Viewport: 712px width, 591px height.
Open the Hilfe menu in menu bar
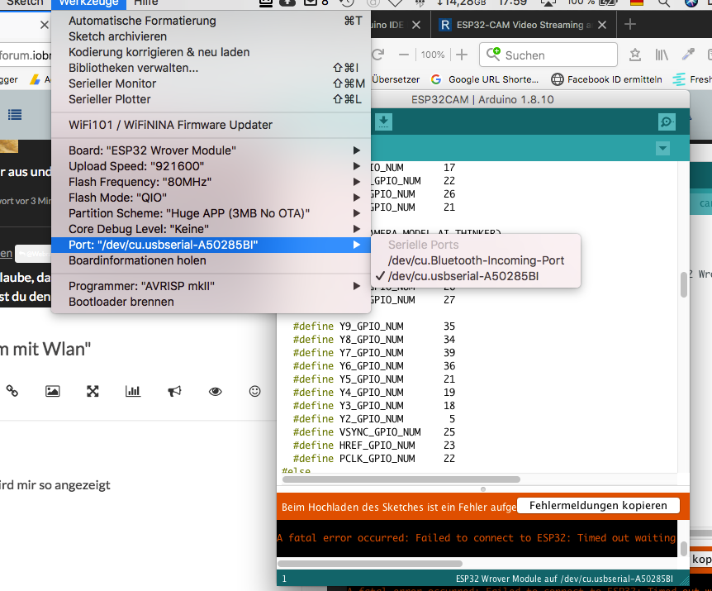[x=145, y=2]
